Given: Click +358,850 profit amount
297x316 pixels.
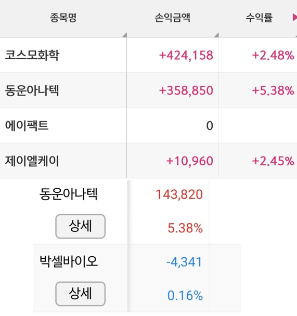Looking at the screenshot, I should pyautogui.click(x=186, y=90).
